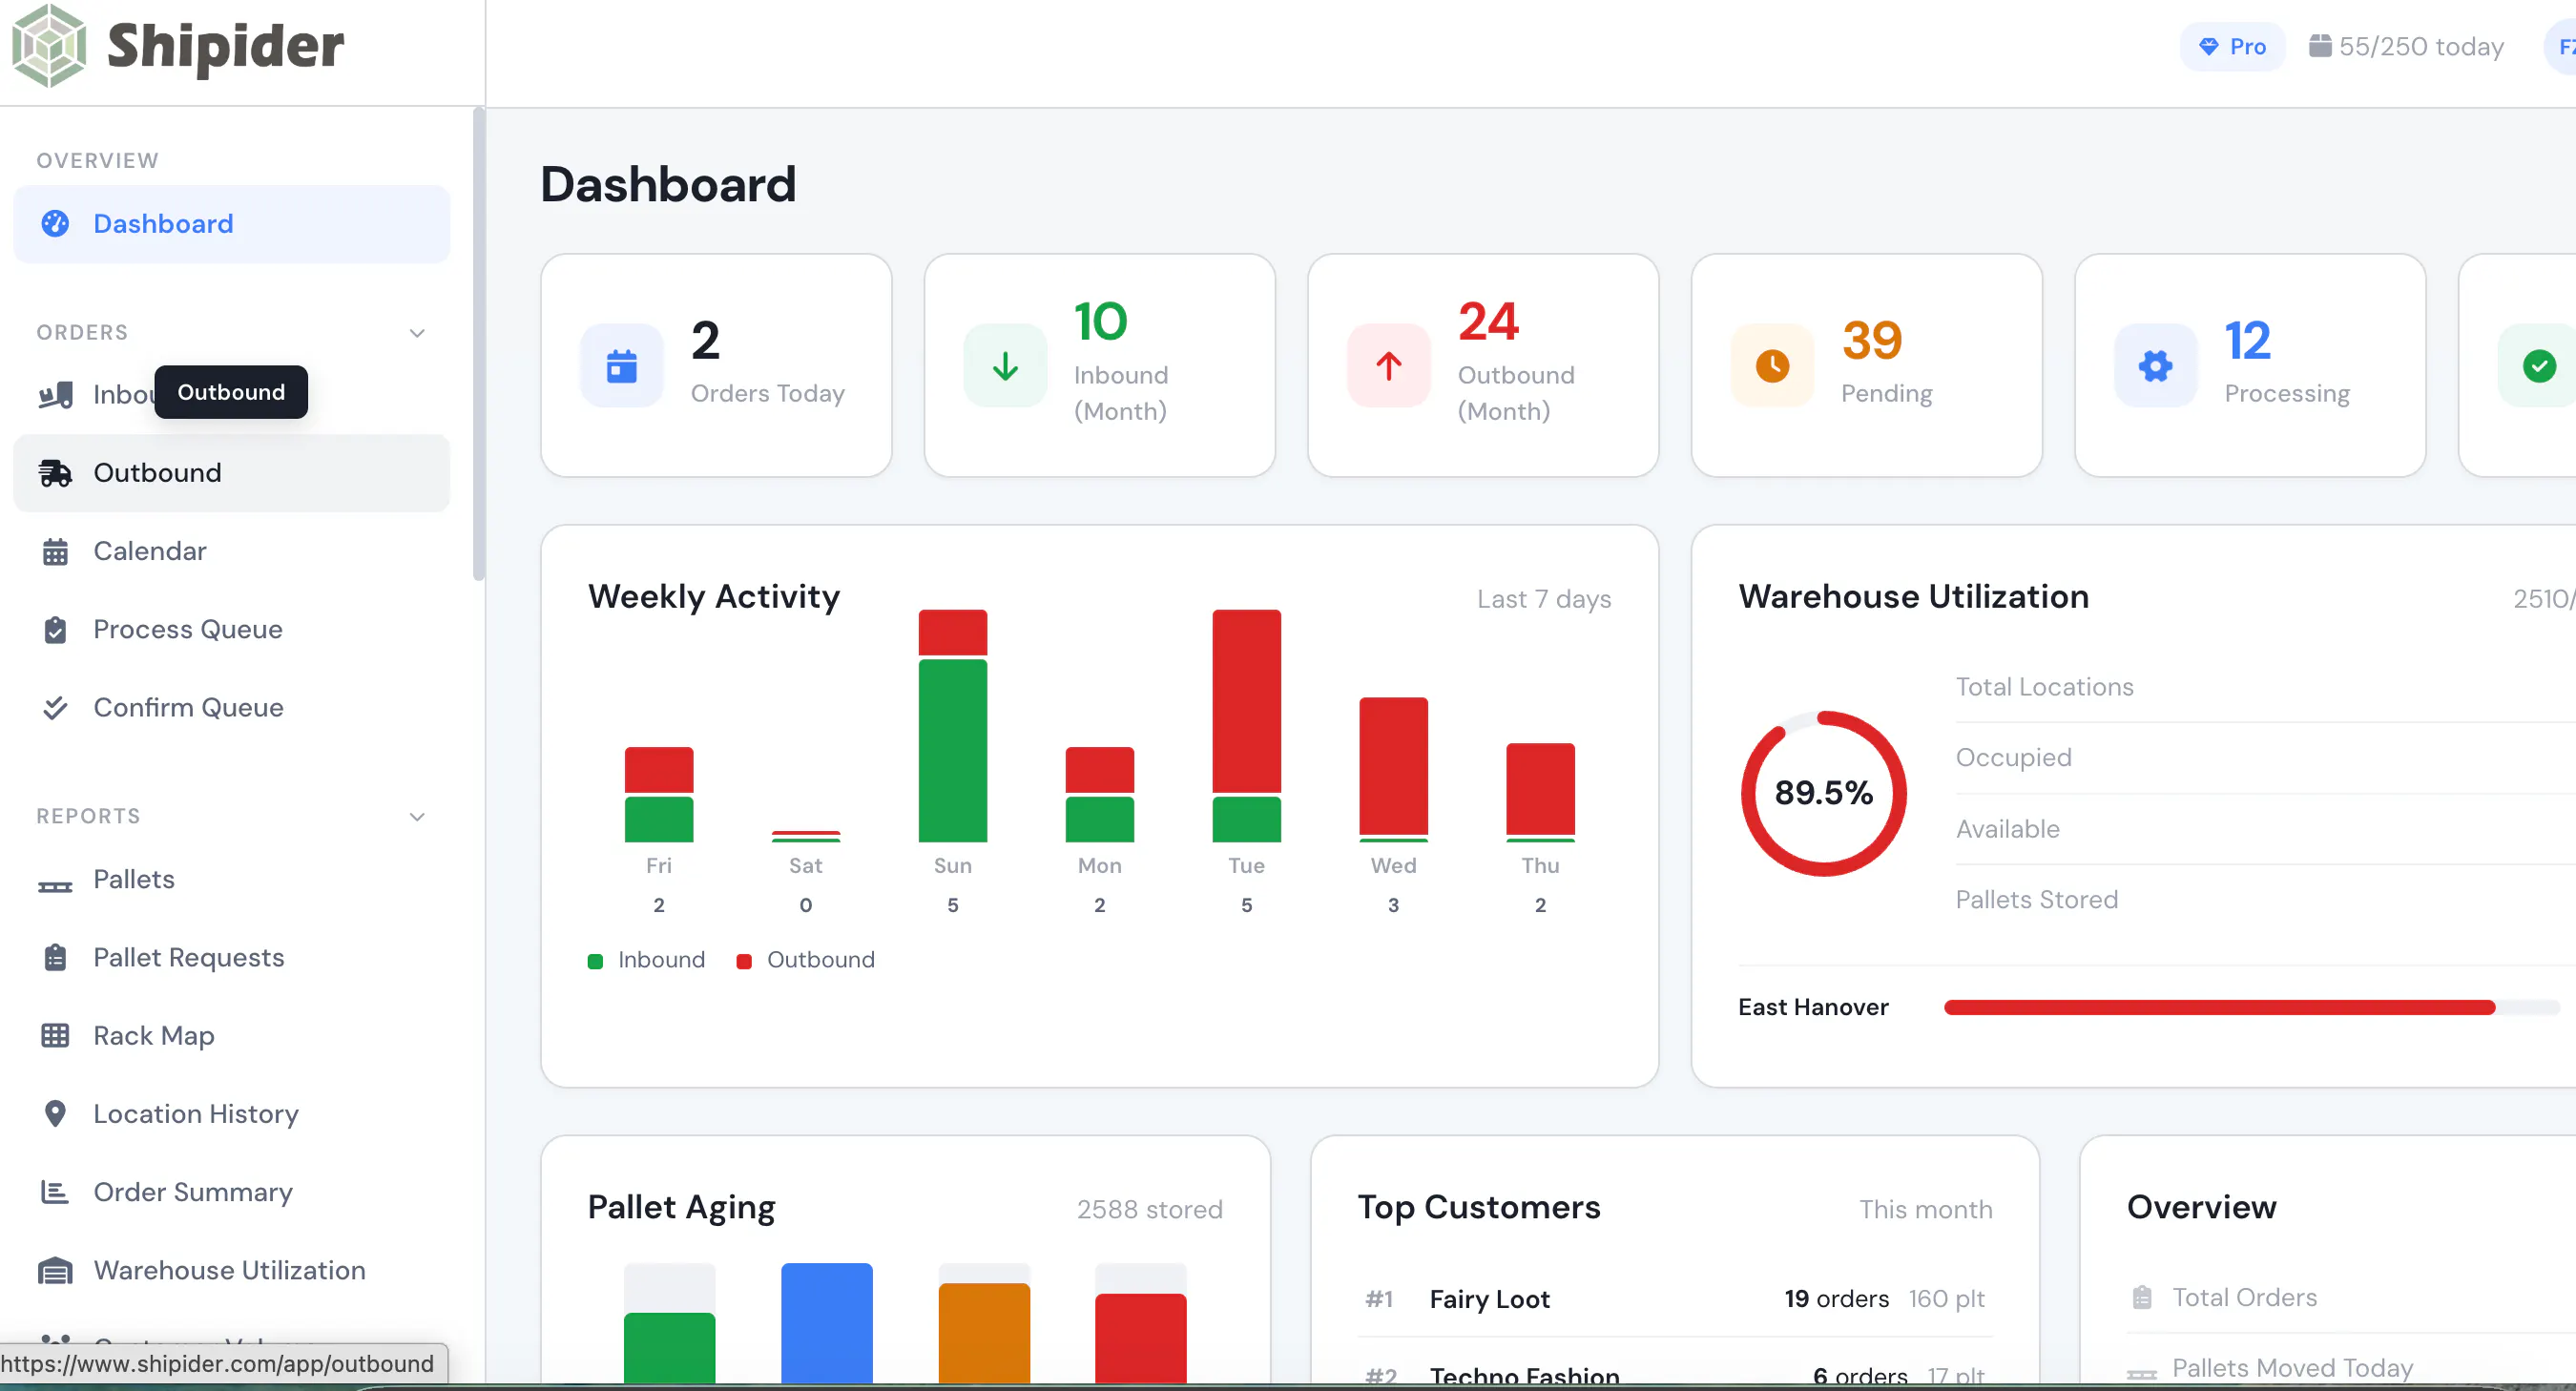Open Pallet Requests report
The image size is (2576, 1391).
(231, 957)
